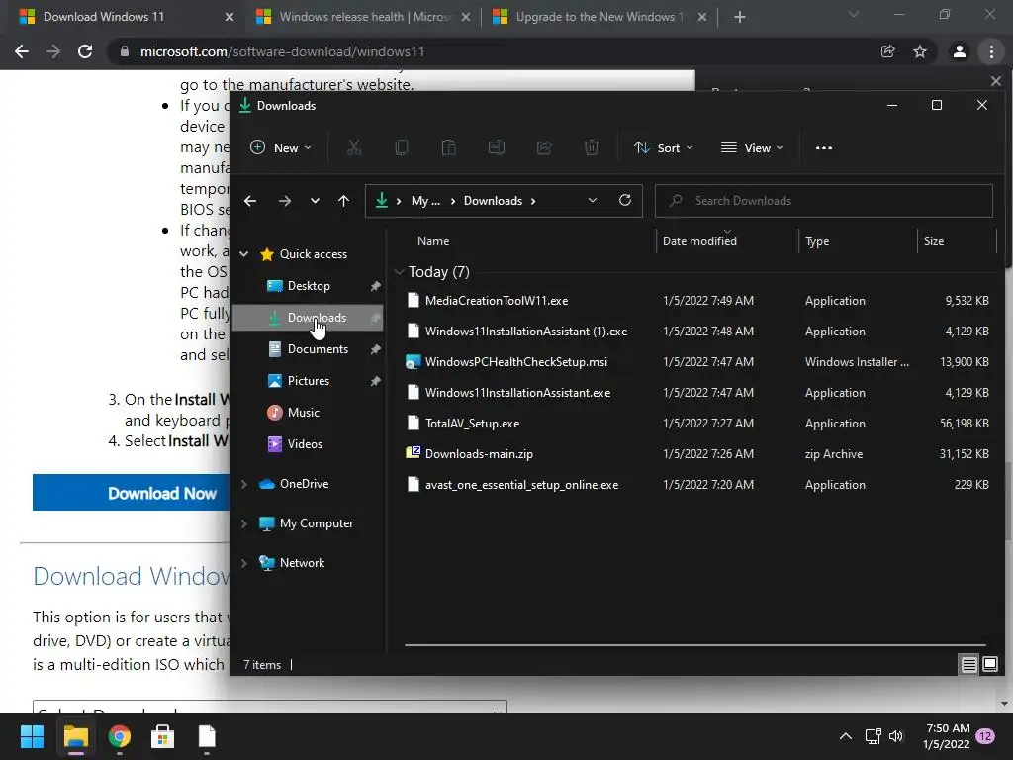Screen dimensions: 1013x760
Task: Click Chrome back arrow
Action: tap(22, 51)
